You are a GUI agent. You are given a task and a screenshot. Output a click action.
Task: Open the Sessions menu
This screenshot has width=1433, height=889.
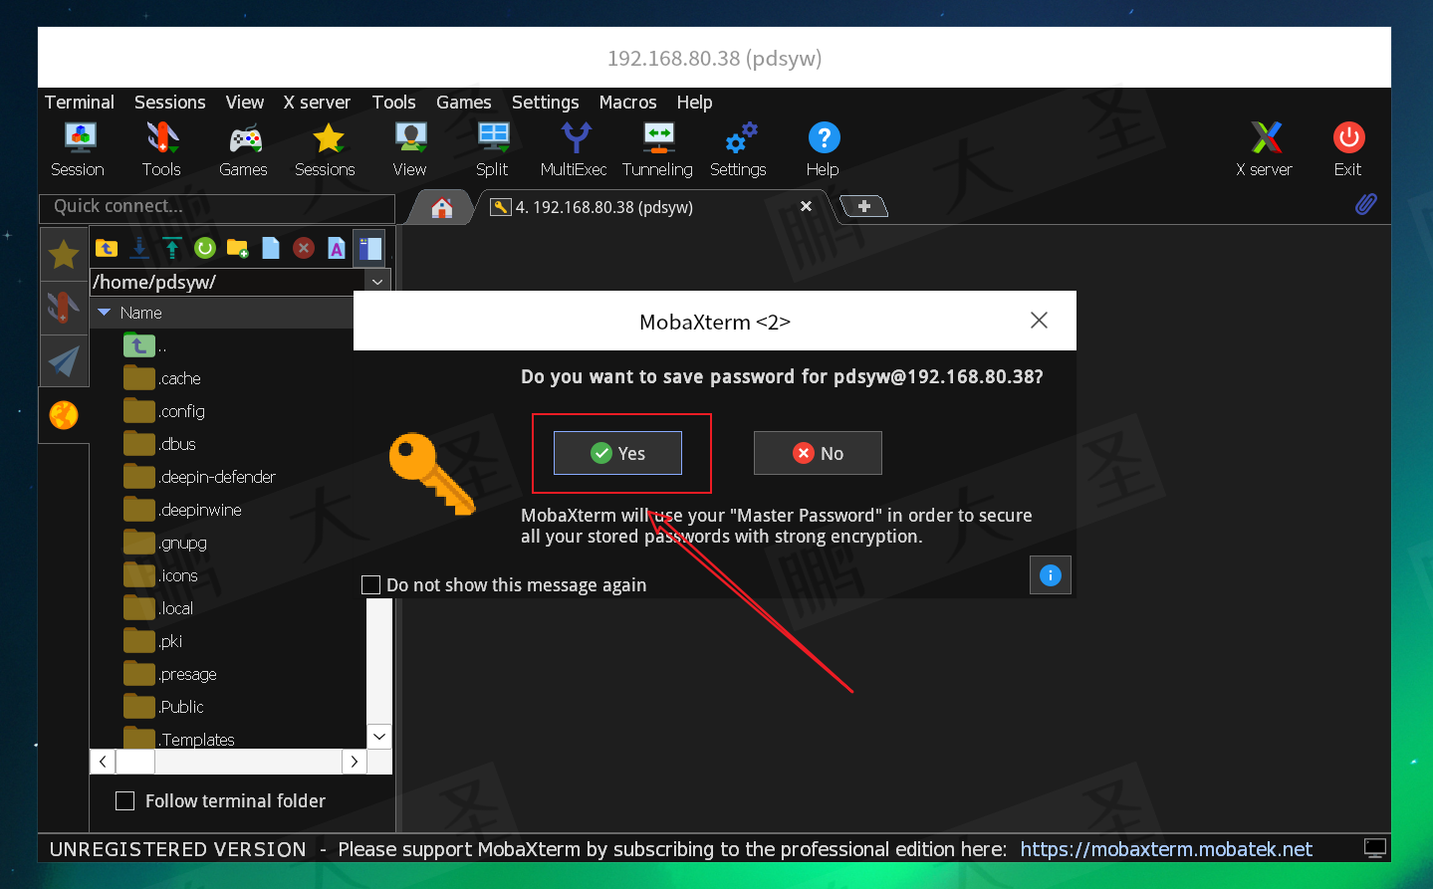click(170, 103)
